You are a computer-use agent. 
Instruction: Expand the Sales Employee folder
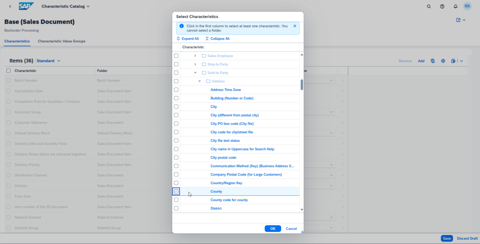point(195,56)
